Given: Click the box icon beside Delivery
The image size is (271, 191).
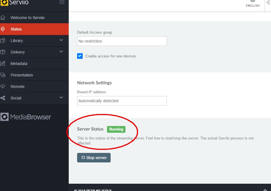Looking at the screenshot, I should tap(3, 52).
